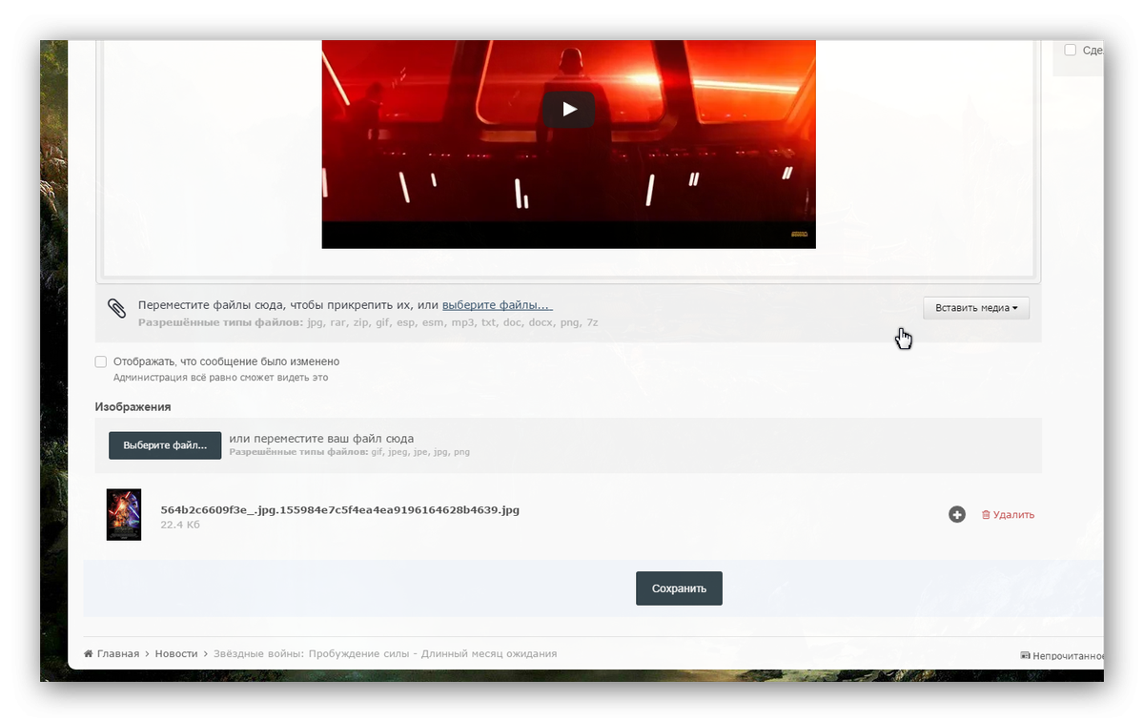This screenshot has width=1144, height=722.
Task: Tick the 'Сде...' checkbox in right sidebar
Action: [x=1071, y=50]
